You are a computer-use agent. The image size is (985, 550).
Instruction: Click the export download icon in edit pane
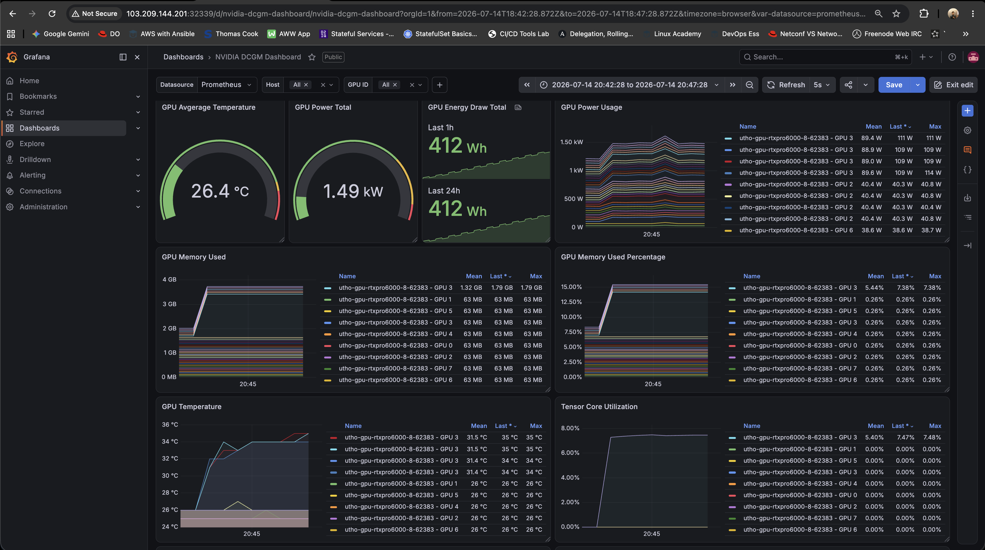(967, 198)
